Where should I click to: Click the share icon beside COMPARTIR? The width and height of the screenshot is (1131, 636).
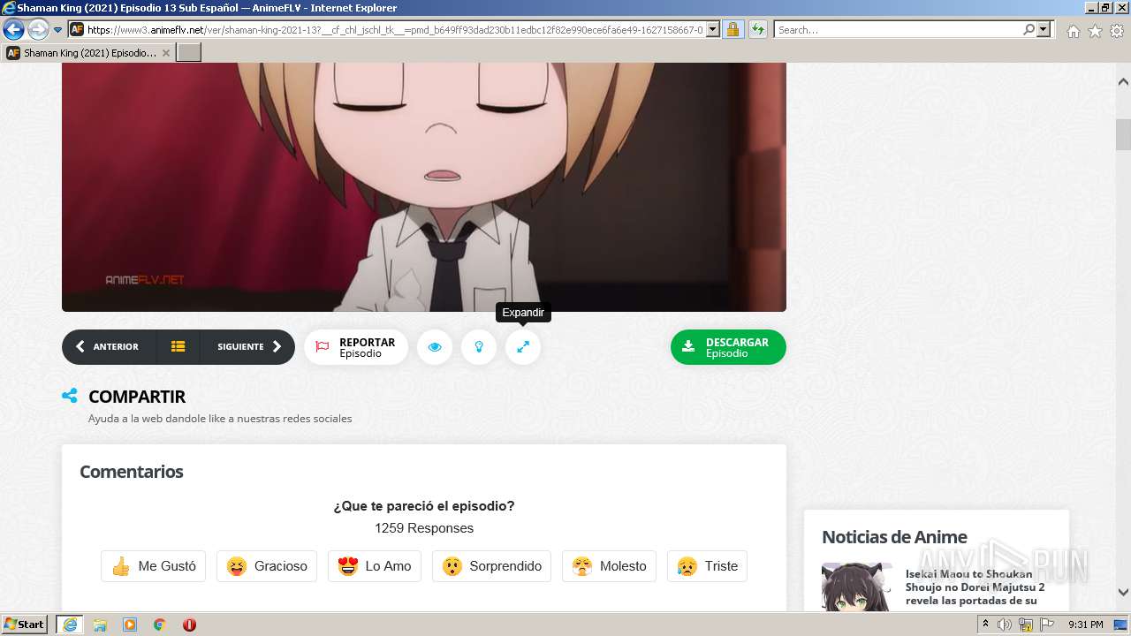pyautogui.click(x=70, y=396)
